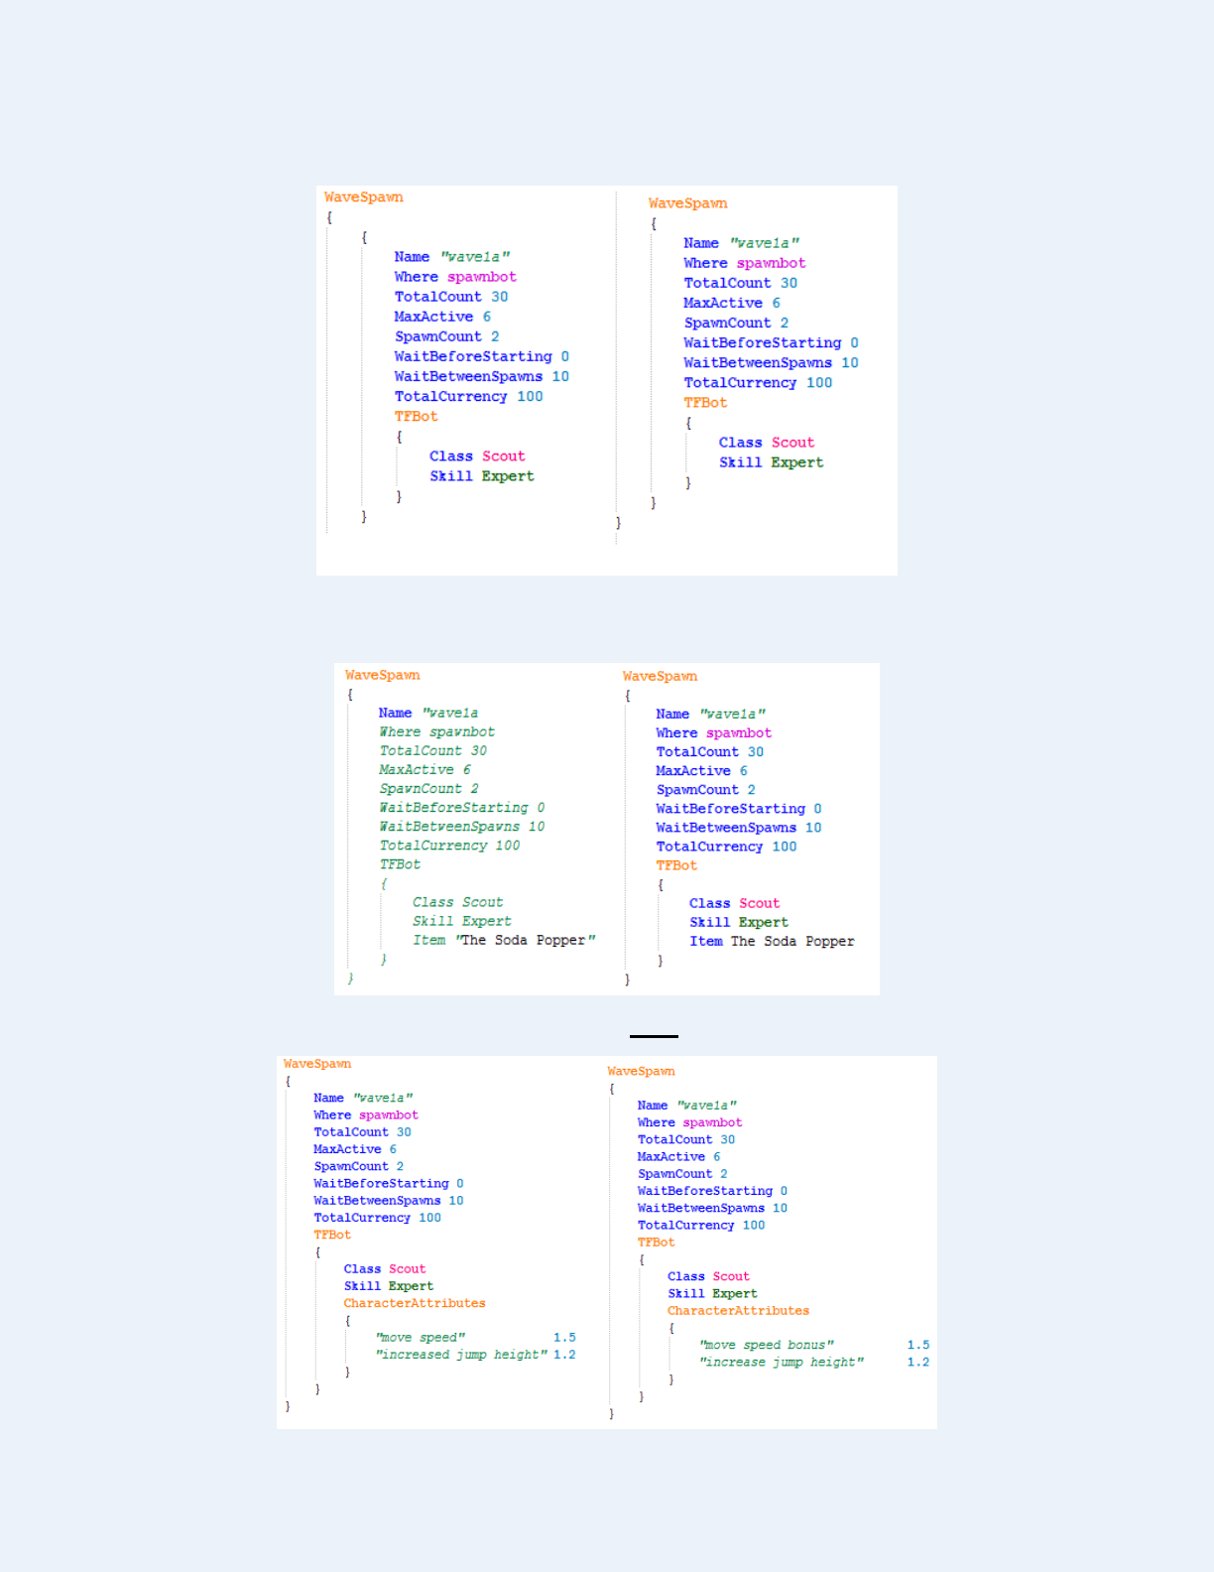Click the italic 'MaxActive 6' line
This screenshot has height=1572, width=1214.
pos(425,769)
